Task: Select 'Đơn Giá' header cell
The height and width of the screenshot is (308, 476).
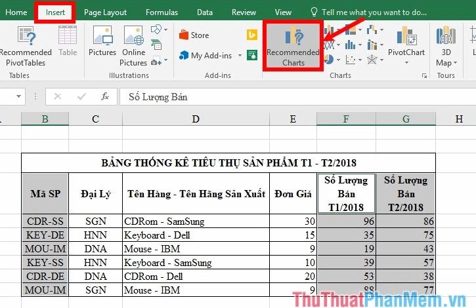Action: pos(293,193)
